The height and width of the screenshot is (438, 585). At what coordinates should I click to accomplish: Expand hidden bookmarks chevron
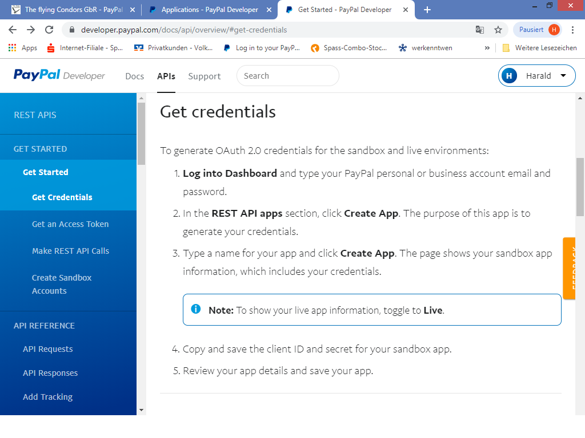click(487, 48)
